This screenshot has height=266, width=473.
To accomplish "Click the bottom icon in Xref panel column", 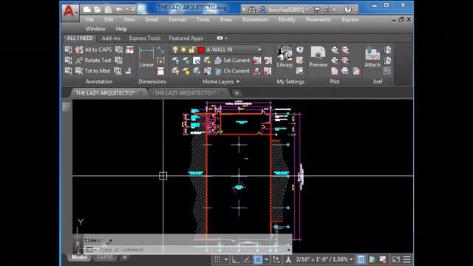I will tap(387, 71).
